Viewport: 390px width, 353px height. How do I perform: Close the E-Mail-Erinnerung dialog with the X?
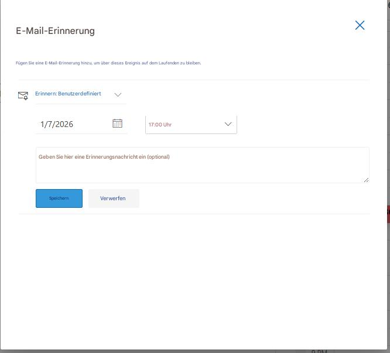(x=360, y=25)
